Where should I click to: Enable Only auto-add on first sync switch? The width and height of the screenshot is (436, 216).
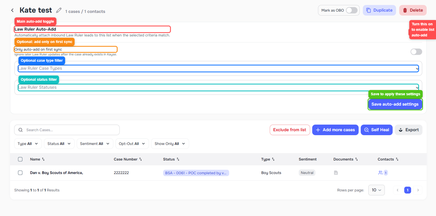click(416, 52)
